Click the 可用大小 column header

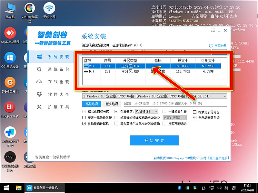(208, 60)
